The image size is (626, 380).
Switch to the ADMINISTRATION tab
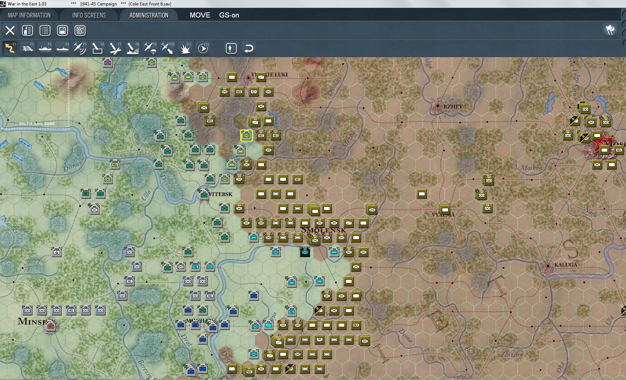click(149, 15)
